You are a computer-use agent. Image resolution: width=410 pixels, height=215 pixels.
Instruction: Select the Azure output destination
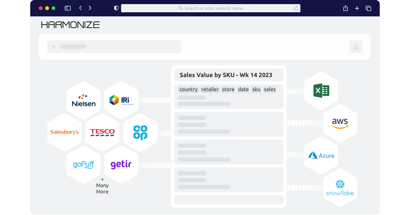pos(321,155)
